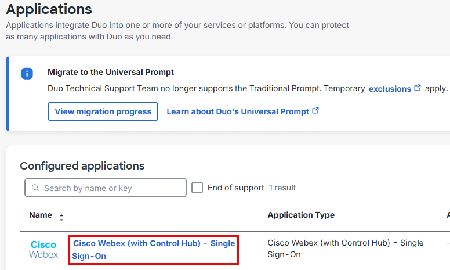Click the Application Type column header
The width and height of the screenshot is (450, 270).
[x=301, y=215]
